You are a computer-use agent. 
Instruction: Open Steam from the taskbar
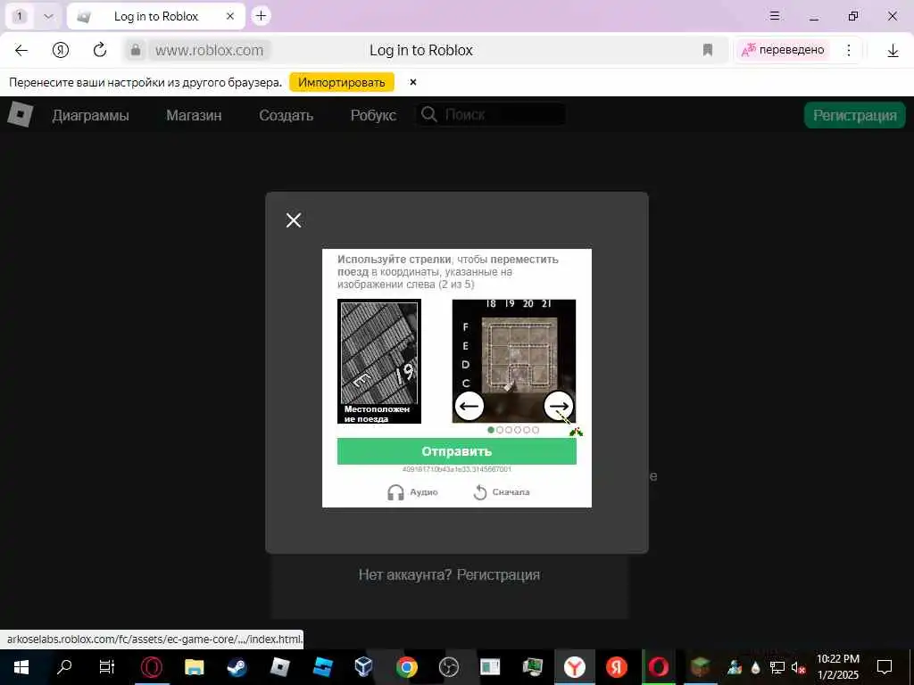pyautogui.click(x=237, y=667)
